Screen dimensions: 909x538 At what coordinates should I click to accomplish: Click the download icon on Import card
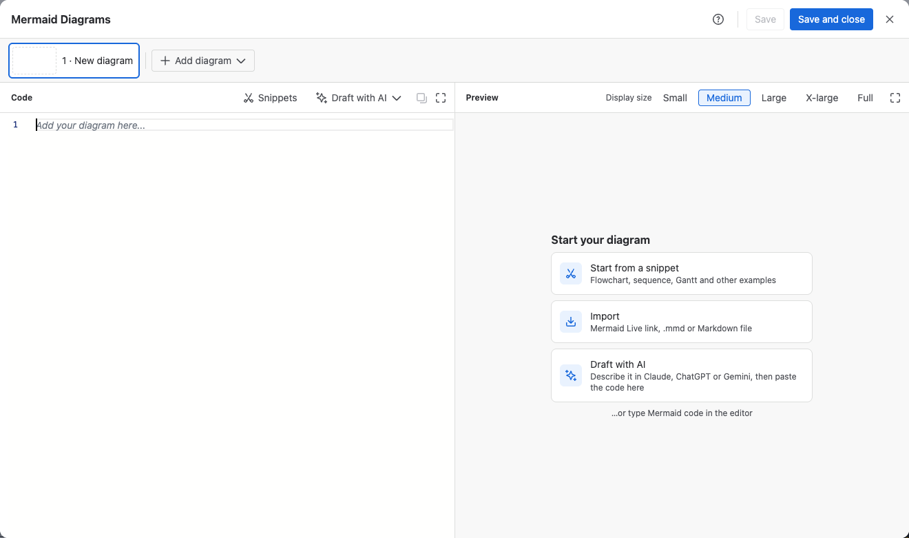(571, 322)
